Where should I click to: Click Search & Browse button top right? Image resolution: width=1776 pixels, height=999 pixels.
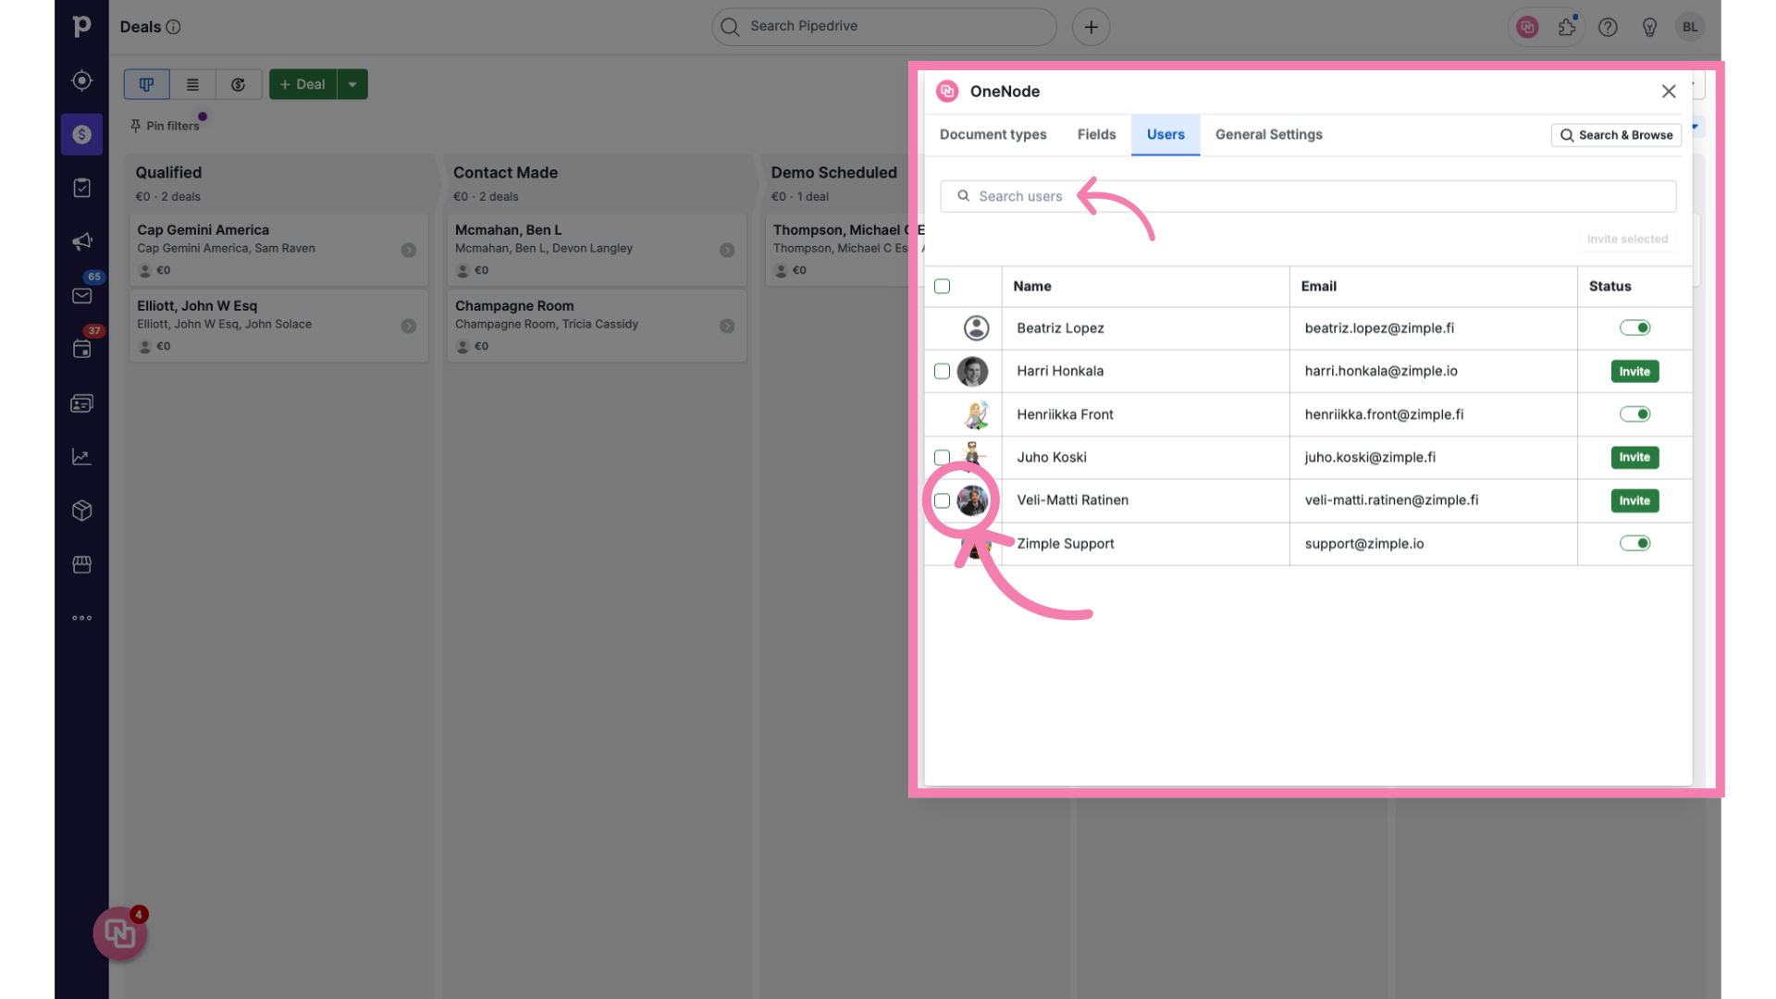pos(1616,134)
